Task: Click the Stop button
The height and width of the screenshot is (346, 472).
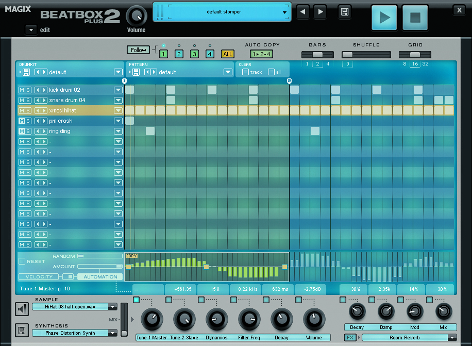Action: (x=415, y=18)
